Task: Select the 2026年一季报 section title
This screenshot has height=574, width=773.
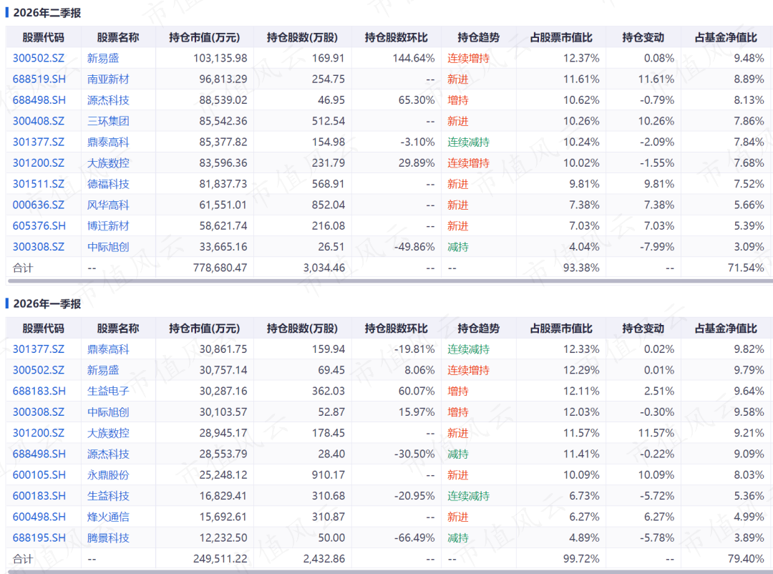Action: [x=47, y=303]
